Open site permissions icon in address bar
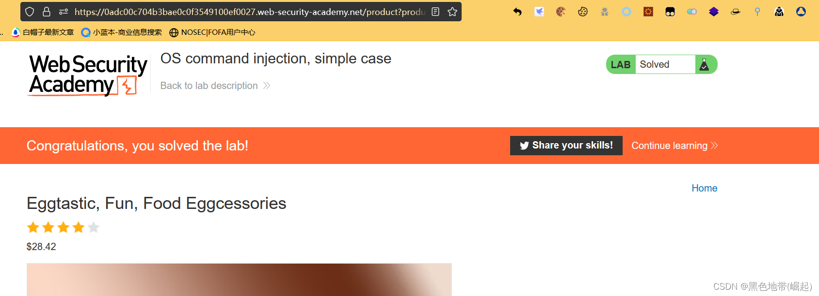Screen dimensions: 819x296 coord(63,12)
